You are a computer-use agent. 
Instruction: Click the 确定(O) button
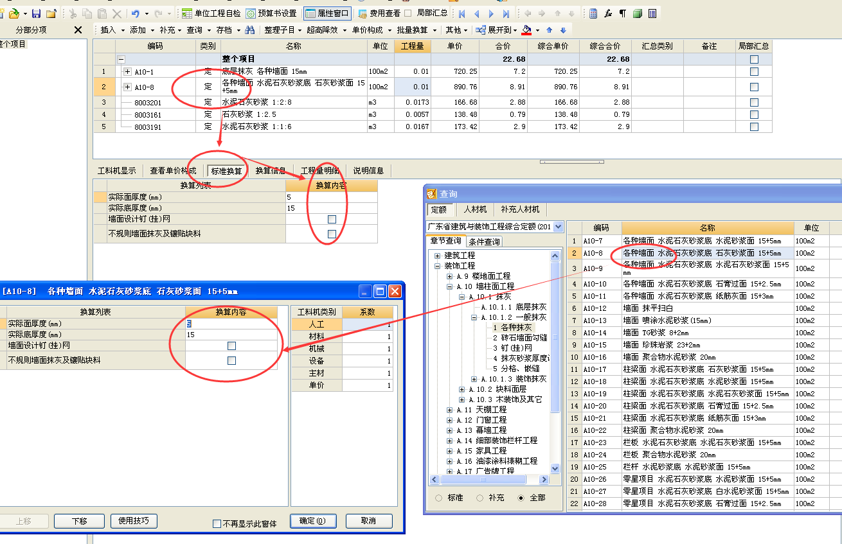coord(313,521)
